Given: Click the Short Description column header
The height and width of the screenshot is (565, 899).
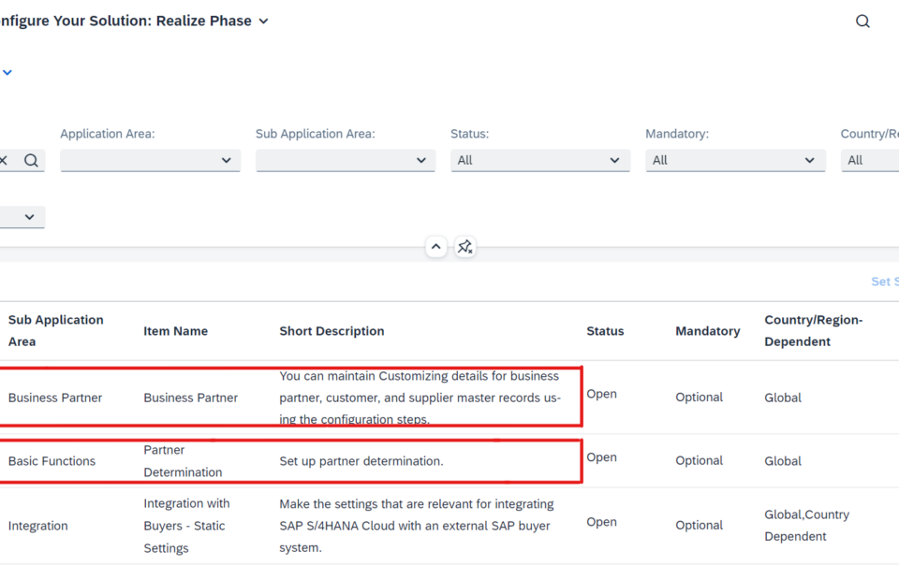Looking at the screenshot, I should pyautogui.click(x=332, y=331).
